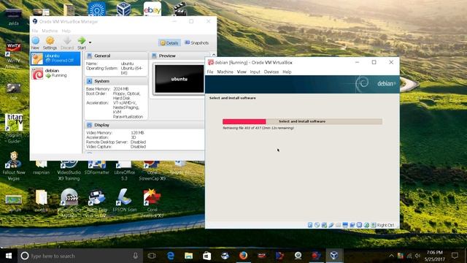Select the debian VM in the list

[55, 73]
